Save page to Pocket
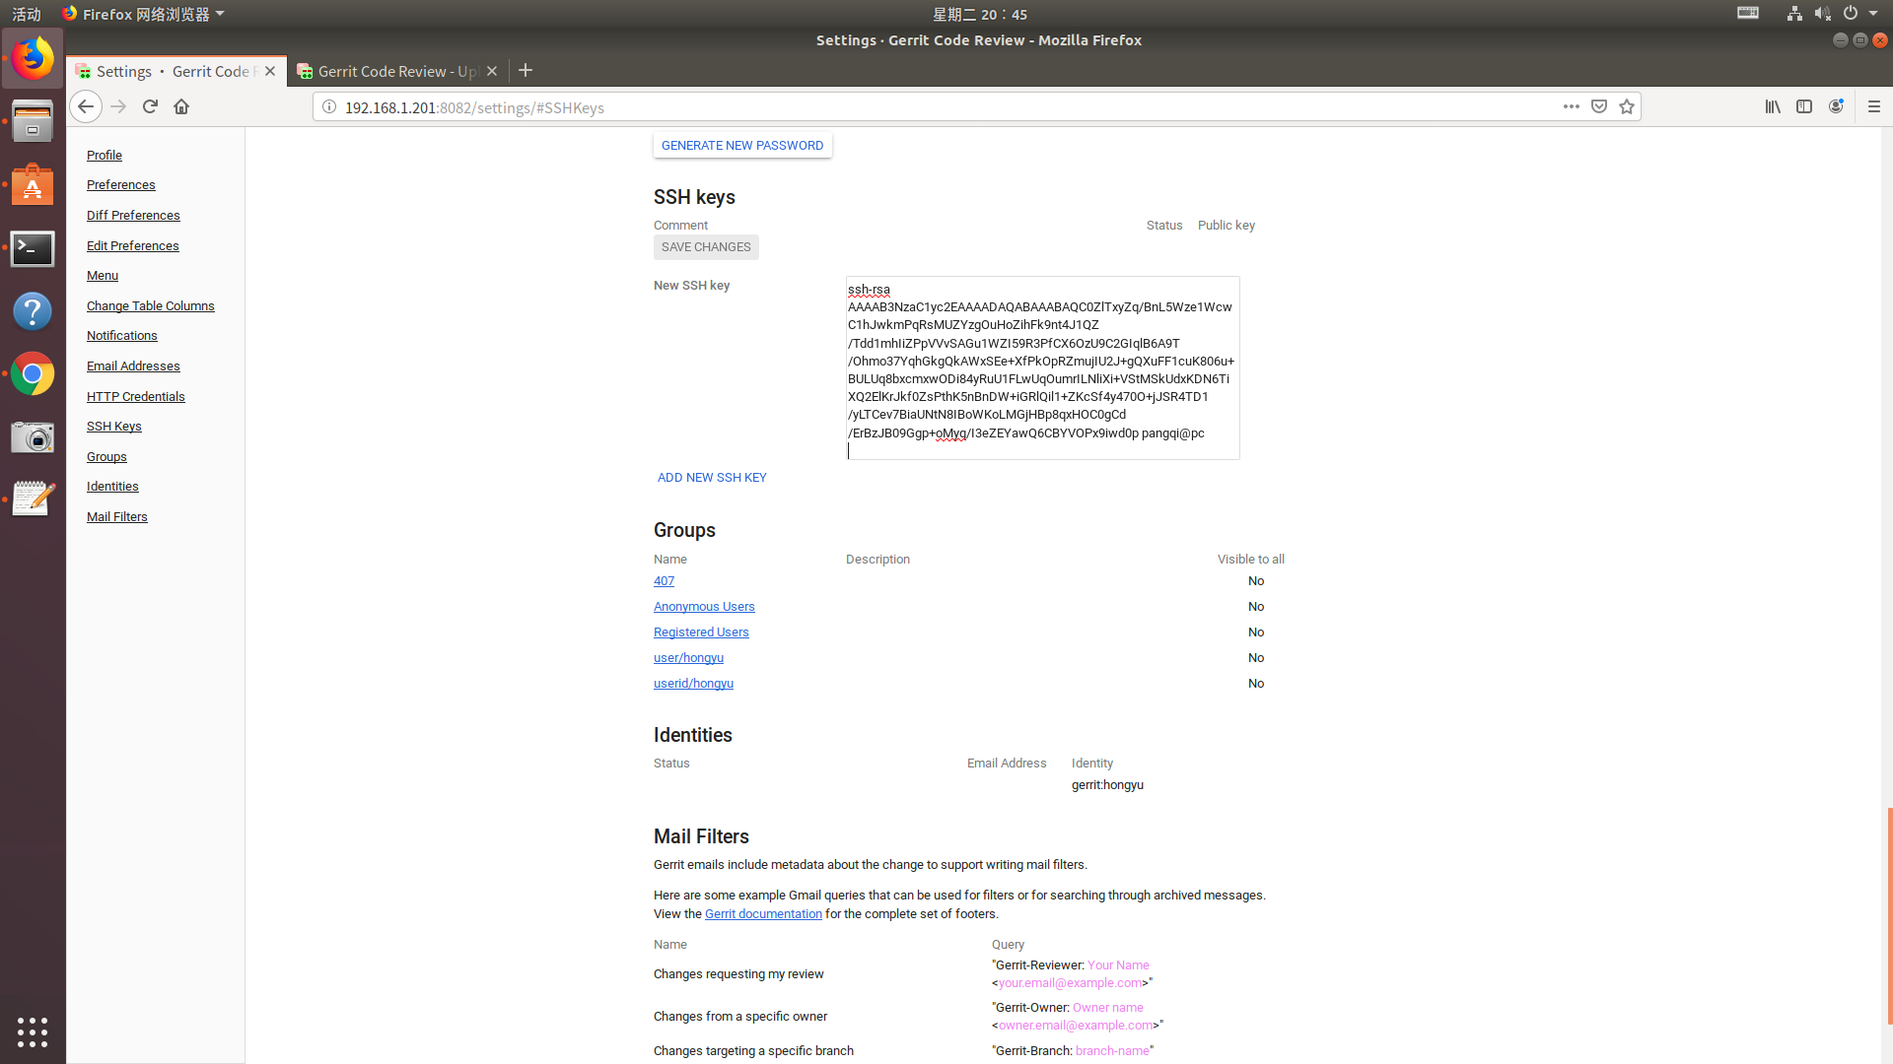This screenshot has width=1893, height=1064. pos(1599,106)
